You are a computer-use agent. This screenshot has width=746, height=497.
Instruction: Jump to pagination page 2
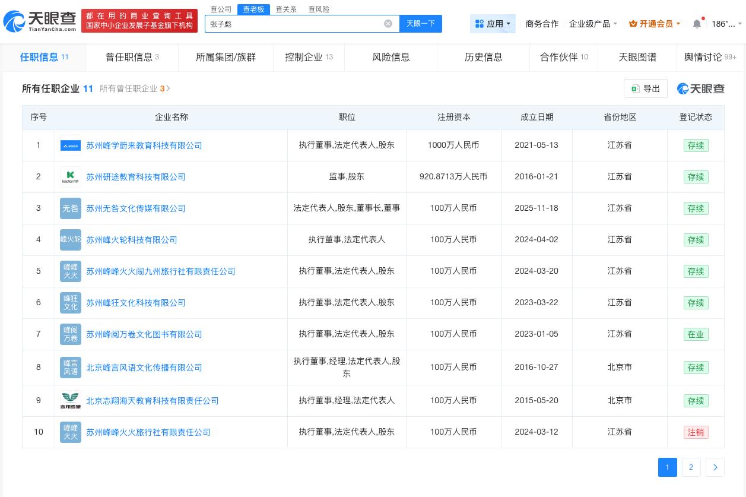pyautogui.click(x=691, y=467)
